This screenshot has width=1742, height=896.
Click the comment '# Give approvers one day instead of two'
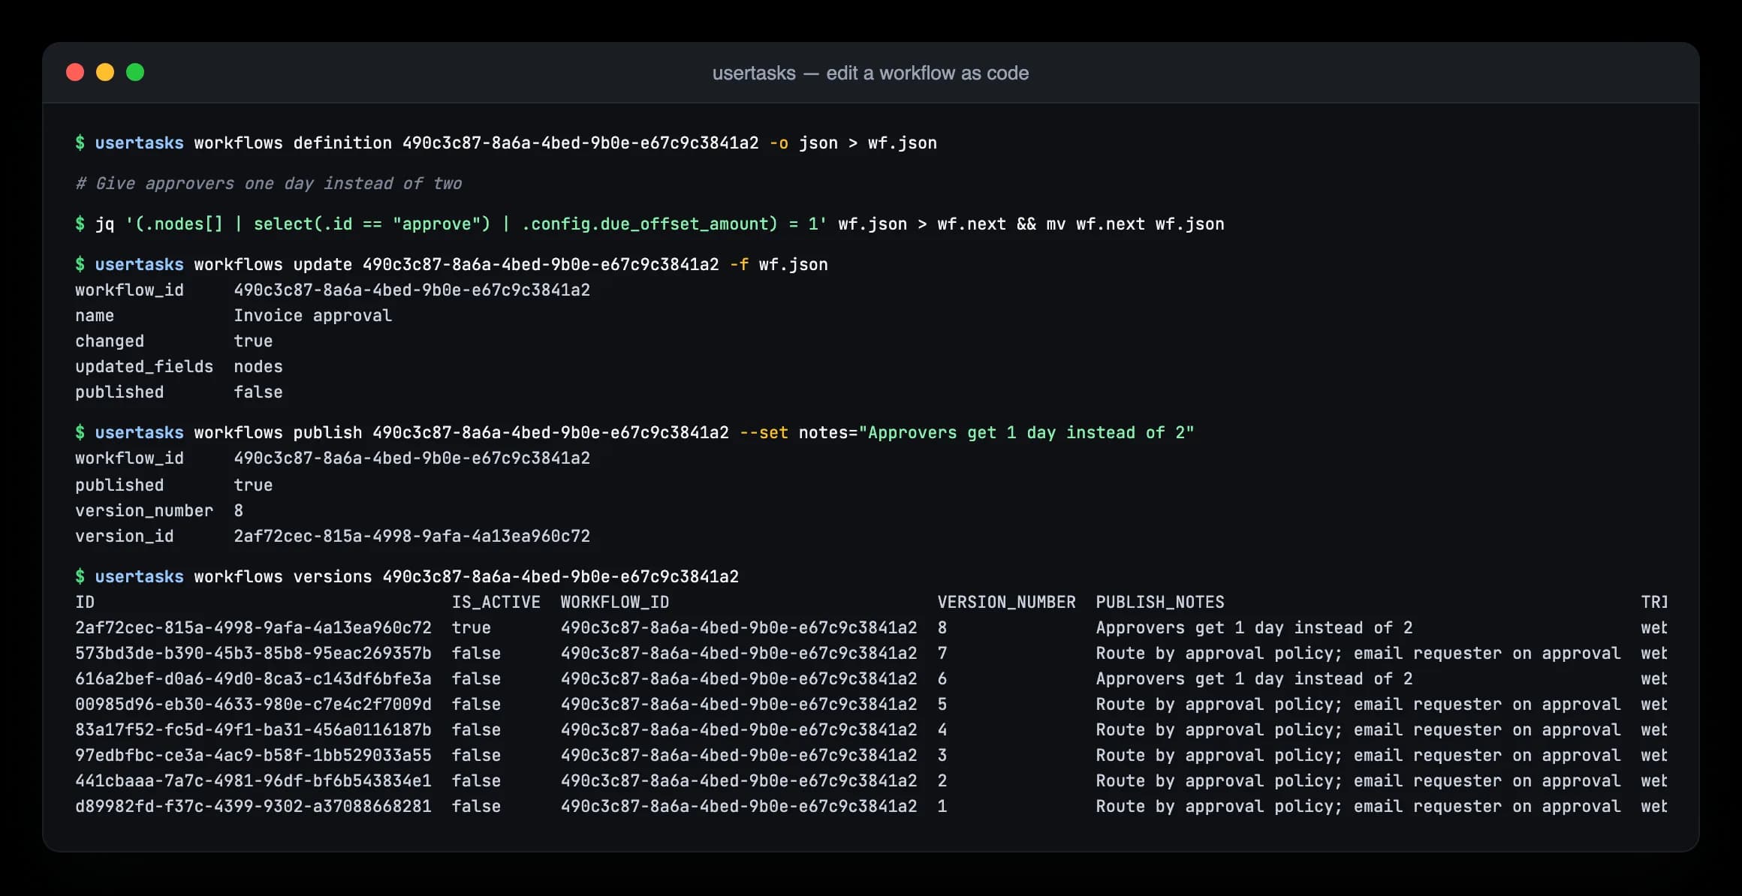pyautogui.click(x=268, y=183)
